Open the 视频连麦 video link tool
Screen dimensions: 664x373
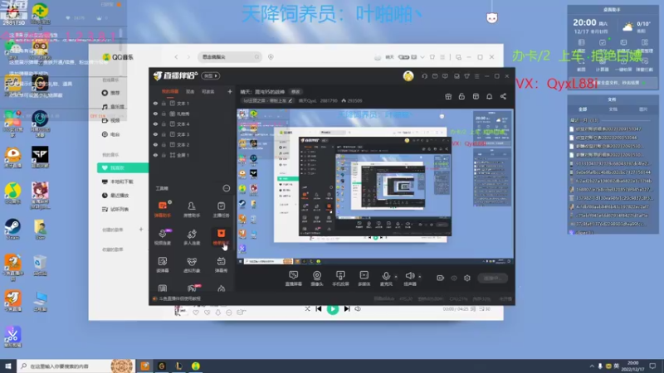(x=163, y=237)
